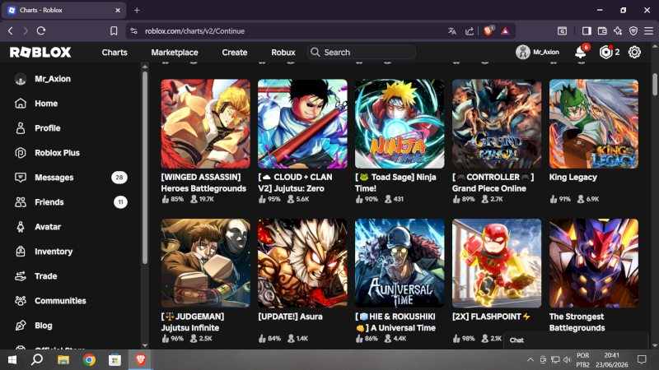Open Asura game thumbnail

302,263
